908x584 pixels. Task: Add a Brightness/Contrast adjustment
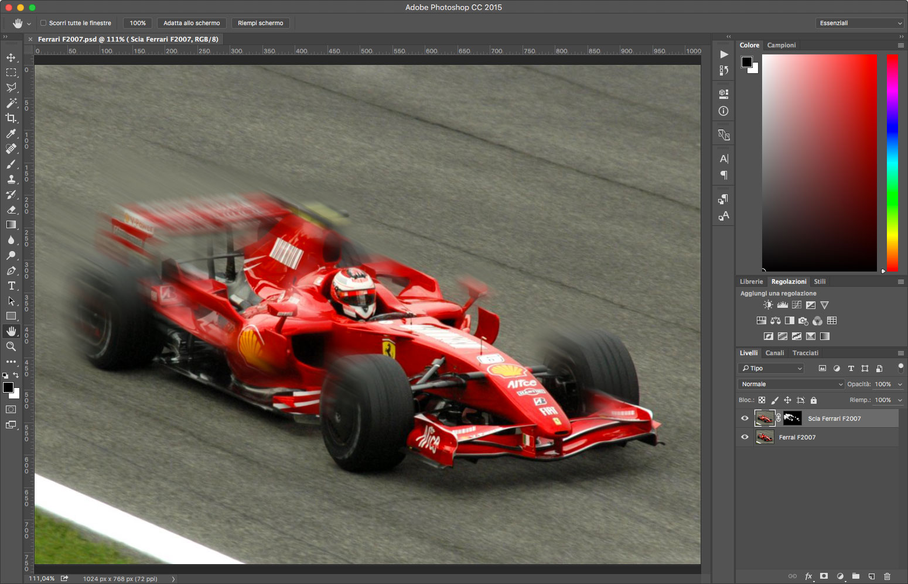point(768,305)
